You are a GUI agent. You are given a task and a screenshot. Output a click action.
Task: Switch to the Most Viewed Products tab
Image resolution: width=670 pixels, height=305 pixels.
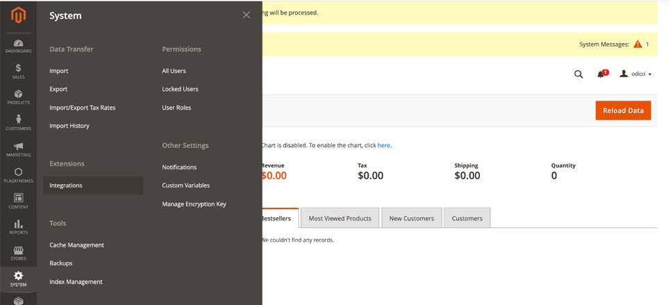tap(340, 218)
